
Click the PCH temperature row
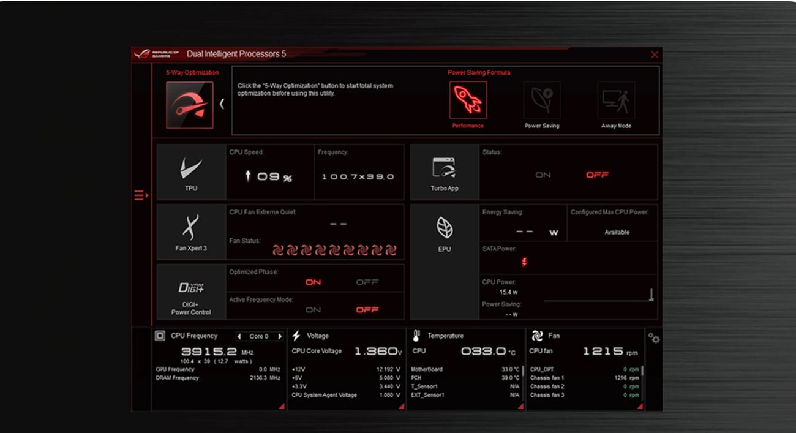tap(465, 378)
